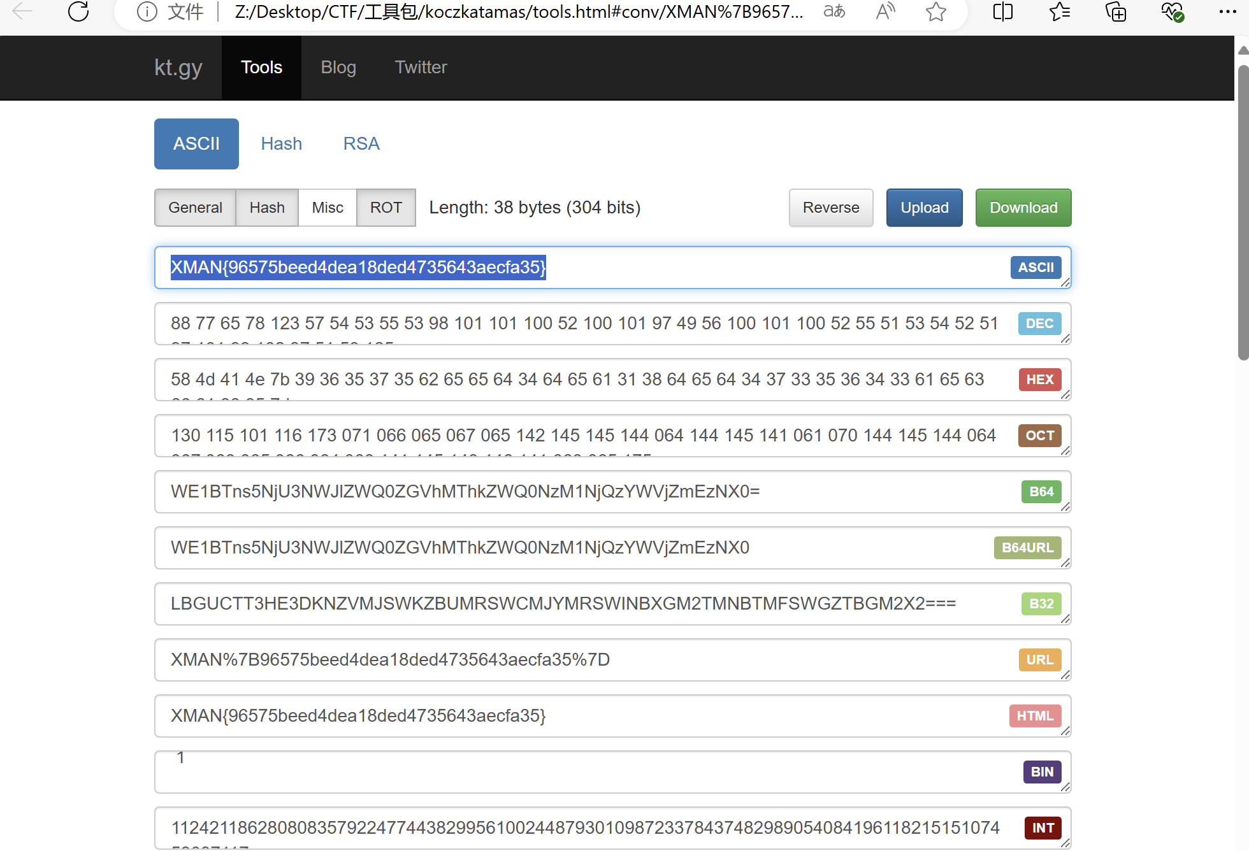Click the DEC format badge
The width and height of the screenshot is (1249, 851).
[1039, 323]
